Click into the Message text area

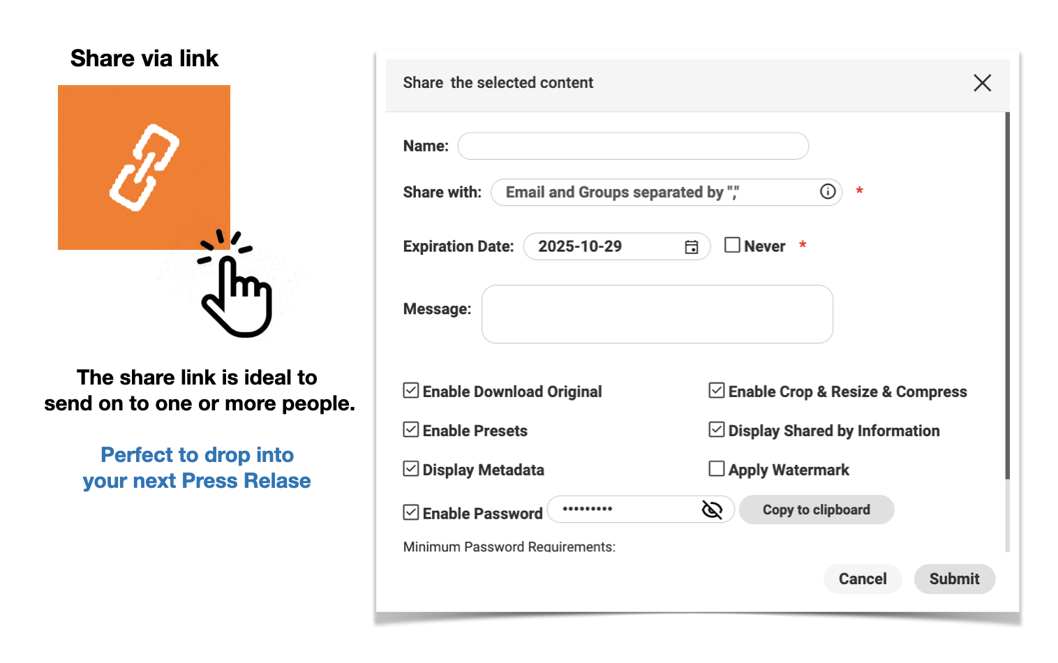click(657, 314)
